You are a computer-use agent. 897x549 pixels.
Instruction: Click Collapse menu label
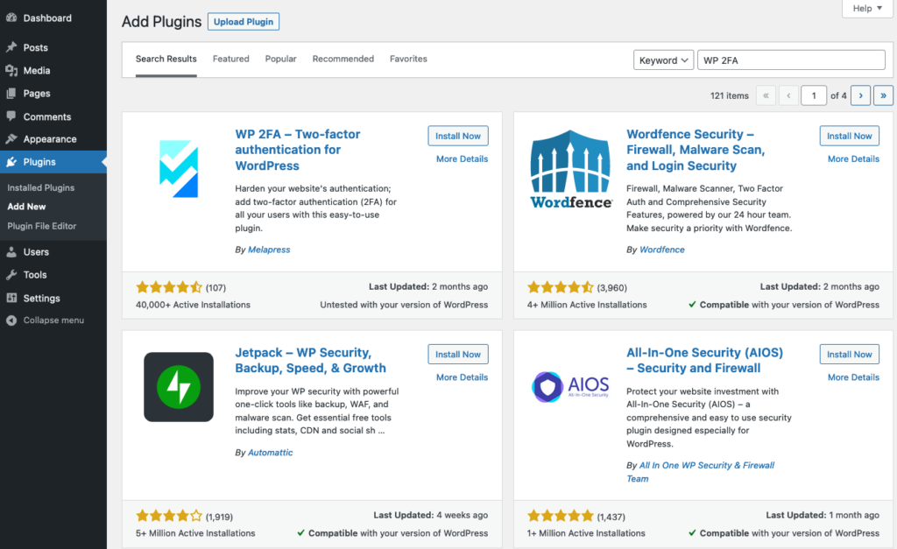[x=53, y=320]
